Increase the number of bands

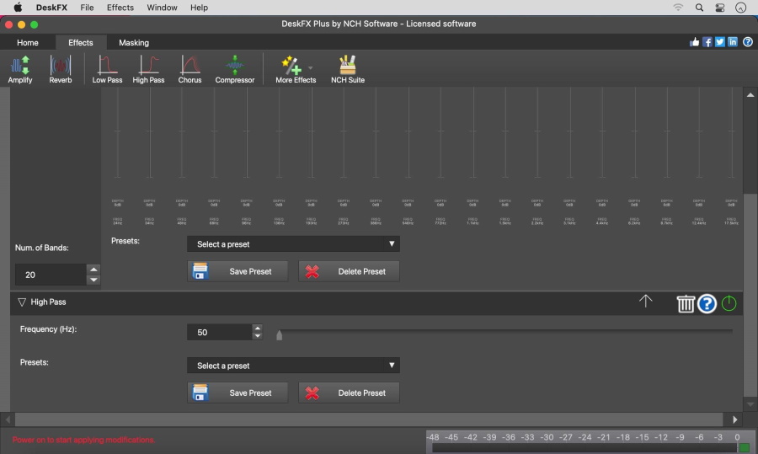pyautogui.click(x=93, y=270)
